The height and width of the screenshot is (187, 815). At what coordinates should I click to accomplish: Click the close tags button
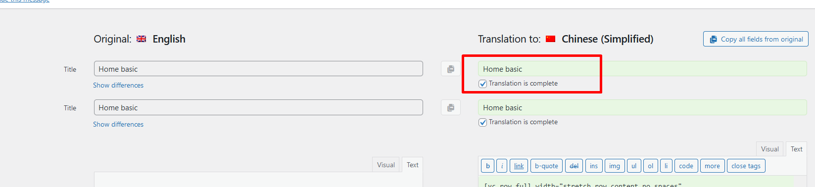point(746,166)
